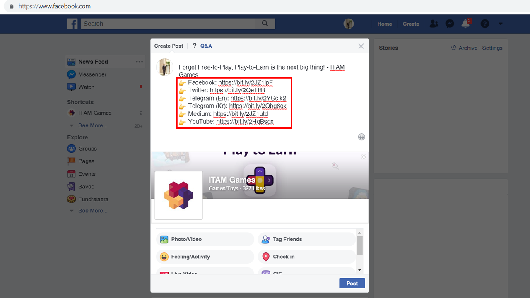Expand See More under Explore
Viewport: 530px width, 298px height.
click(93, 211)
